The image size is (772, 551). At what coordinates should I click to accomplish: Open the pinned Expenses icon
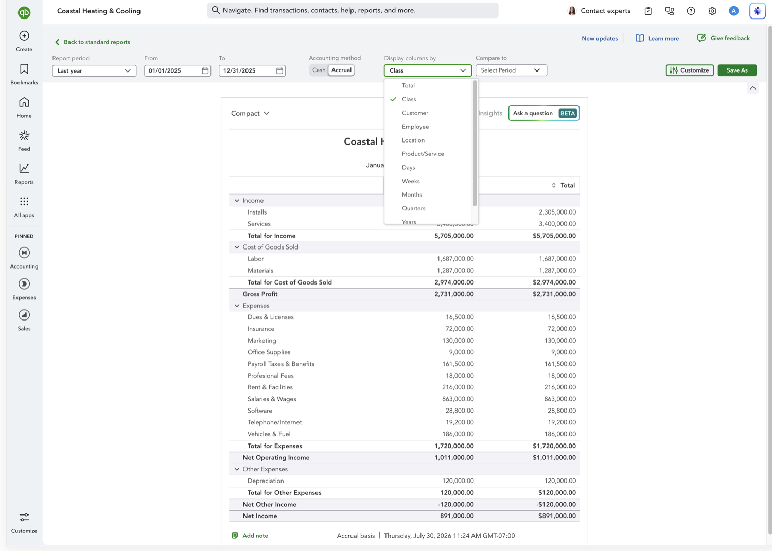(x=24, y=284)
